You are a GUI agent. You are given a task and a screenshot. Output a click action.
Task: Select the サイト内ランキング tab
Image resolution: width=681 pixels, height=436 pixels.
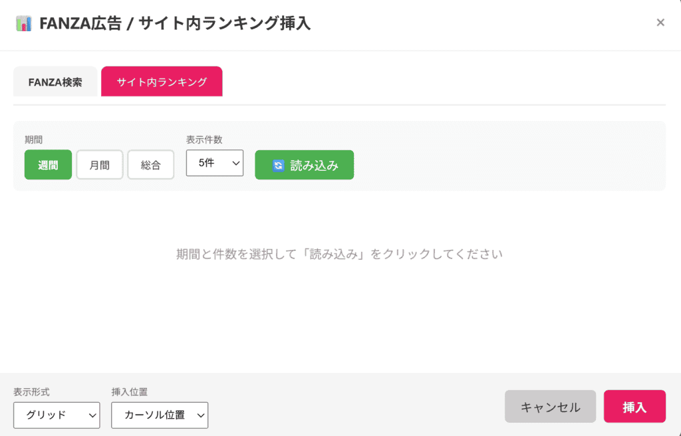pos(162,82)
